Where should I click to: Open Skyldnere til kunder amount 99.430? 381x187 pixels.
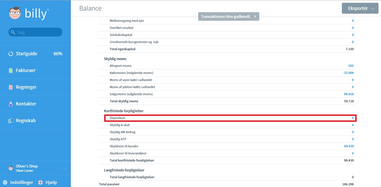(349, 146)
